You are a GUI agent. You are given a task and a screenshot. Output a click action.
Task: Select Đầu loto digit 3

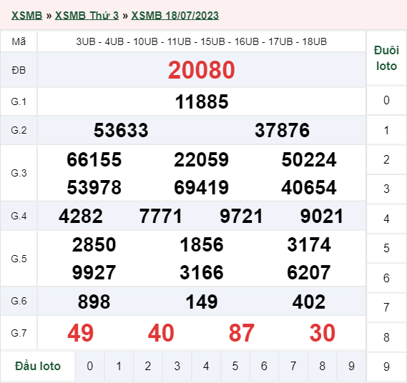point(177,366)
